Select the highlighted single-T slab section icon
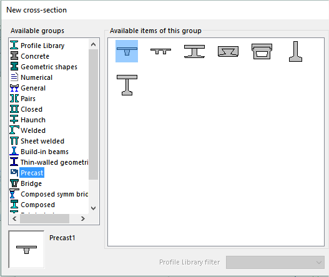The height and width of the screenshot is (277, 329). click(127, 51)
